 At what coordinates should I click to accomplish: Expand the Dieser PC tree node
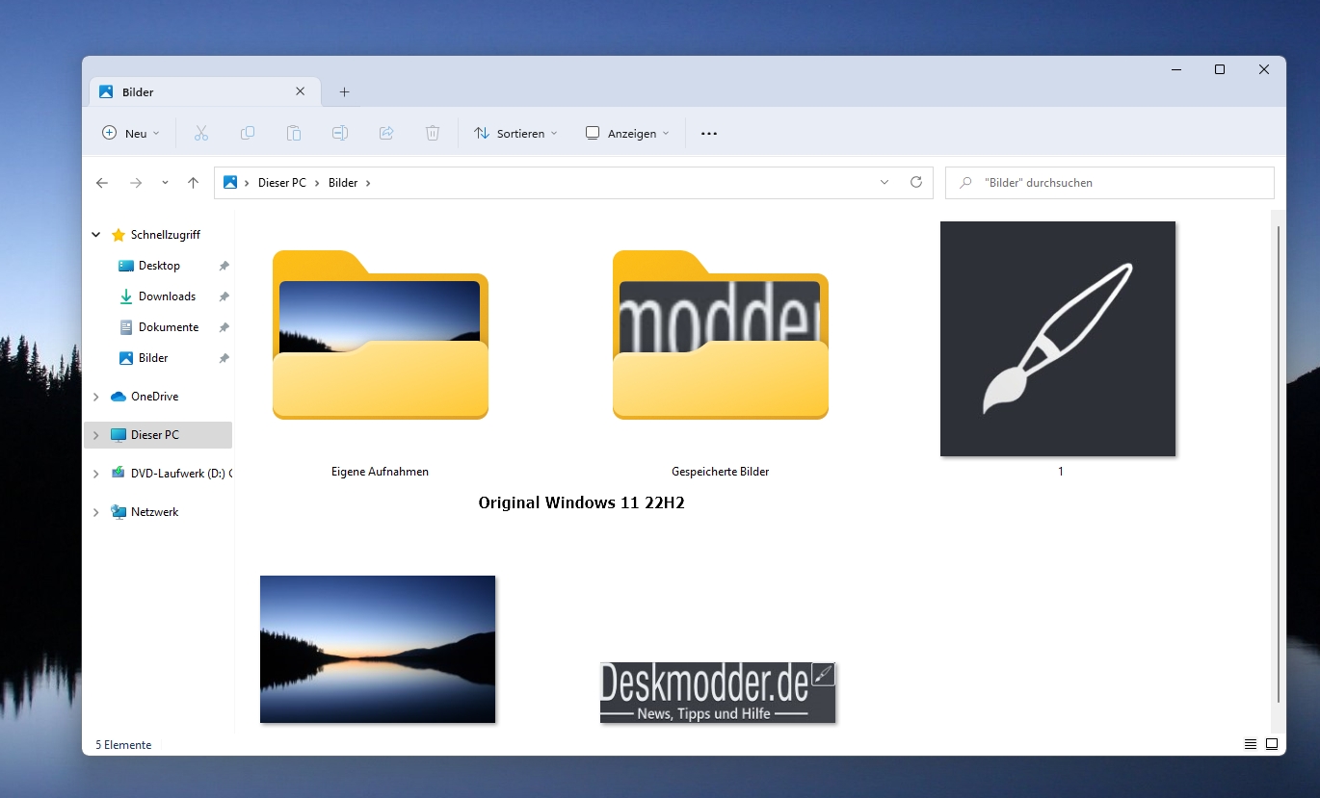(95, 435)
